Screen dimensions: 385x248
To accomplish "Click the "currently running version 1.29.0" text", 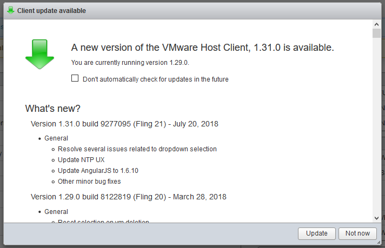I will point(130,63).
